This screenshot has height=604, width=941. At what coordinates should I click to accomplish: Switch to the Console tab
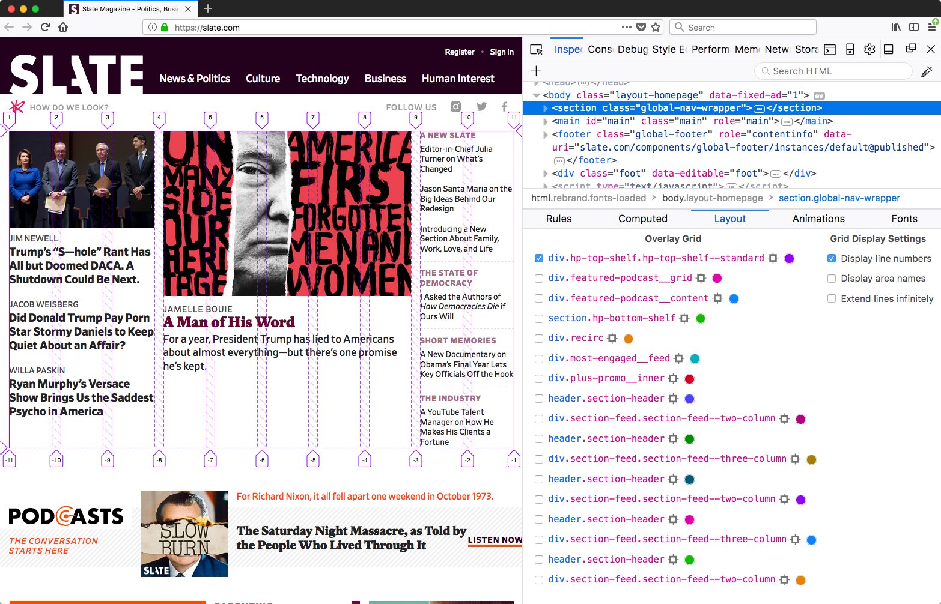pyautogui.click(x=600, y=49)
